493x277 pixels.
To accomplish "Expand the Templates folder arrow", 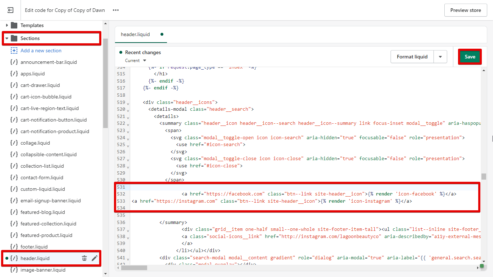I will (x=7, y=25).
